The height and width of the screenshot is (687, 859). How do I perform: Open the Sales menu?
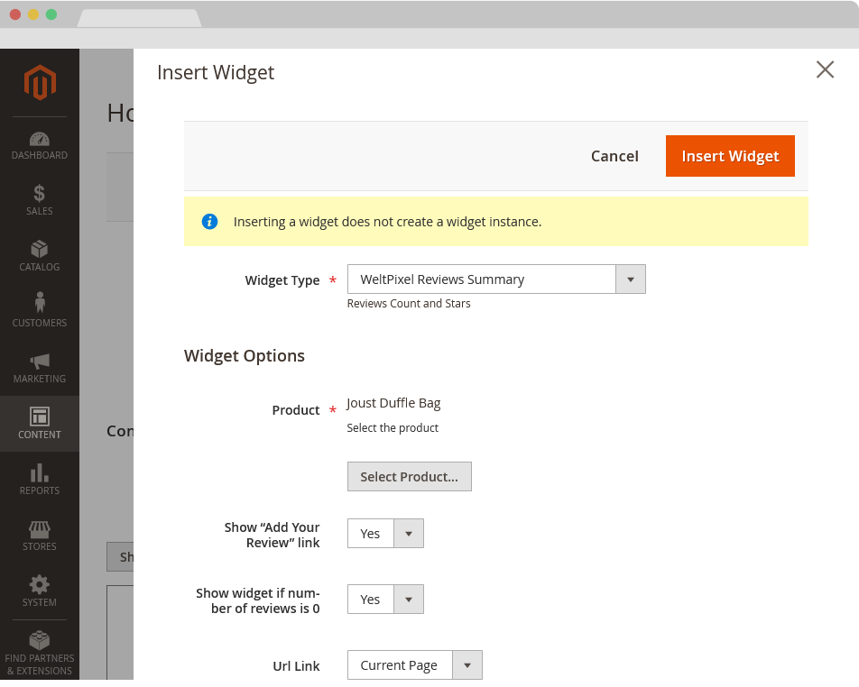(40, 200)
